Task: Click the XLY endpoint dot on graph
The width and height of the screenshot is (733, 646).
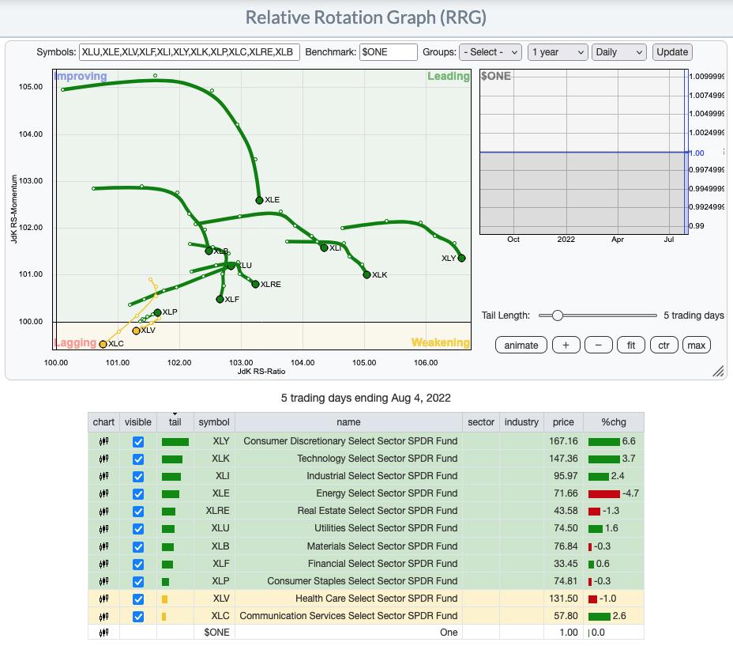Action: click(x=461, y=258)
